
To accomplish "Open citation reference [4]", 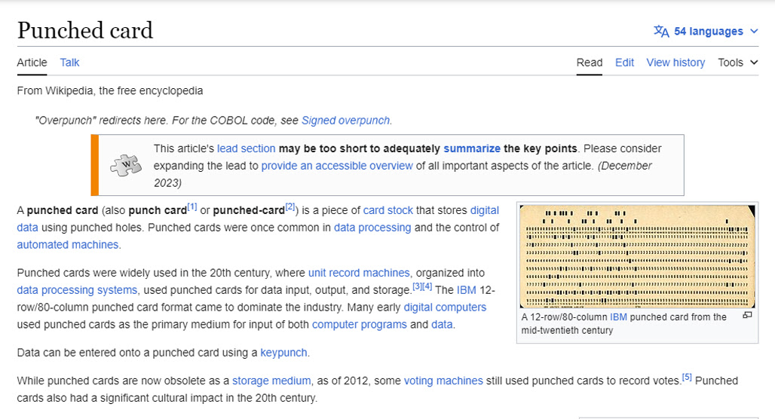I will [x=427, y=286].
